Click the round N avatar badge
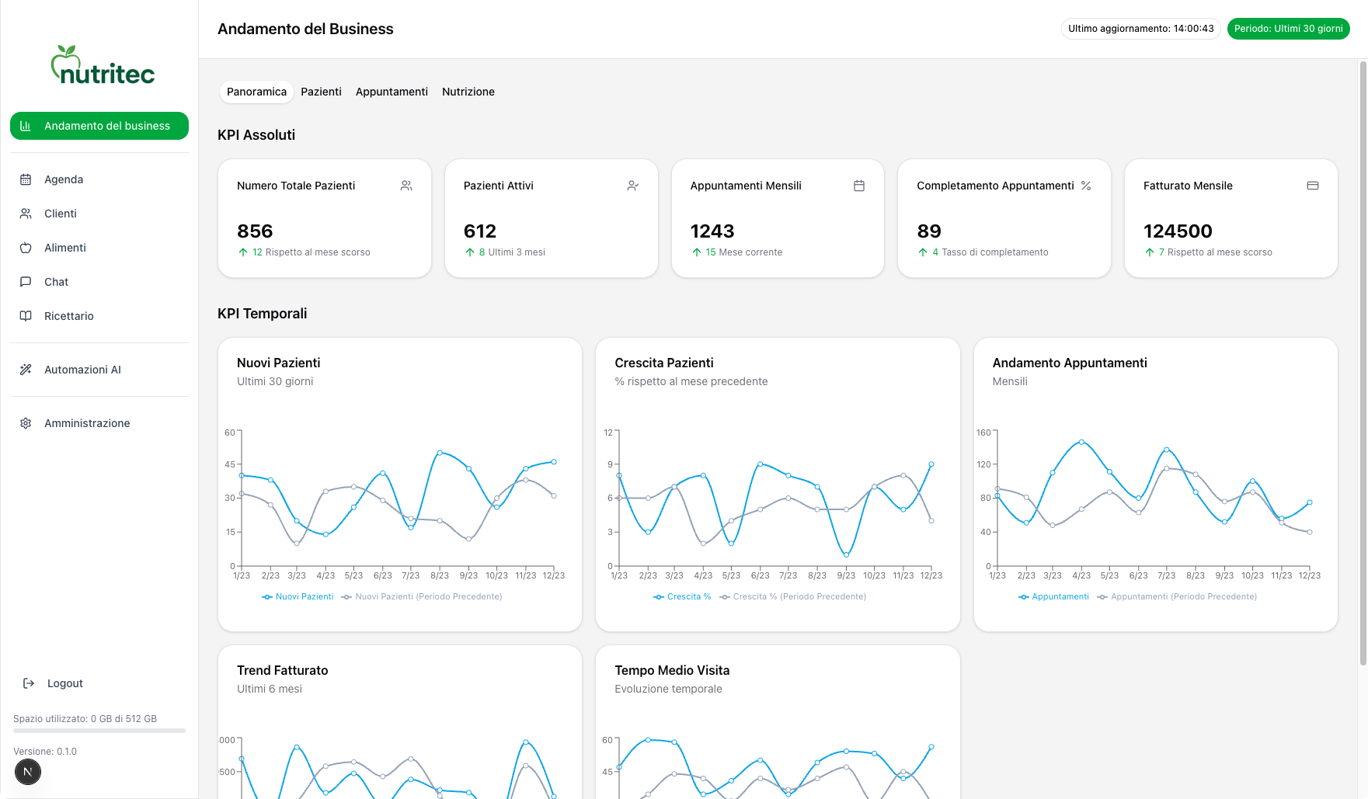Image resolution: width=1368 pixels, height=799 pixels. click(28, 772)
